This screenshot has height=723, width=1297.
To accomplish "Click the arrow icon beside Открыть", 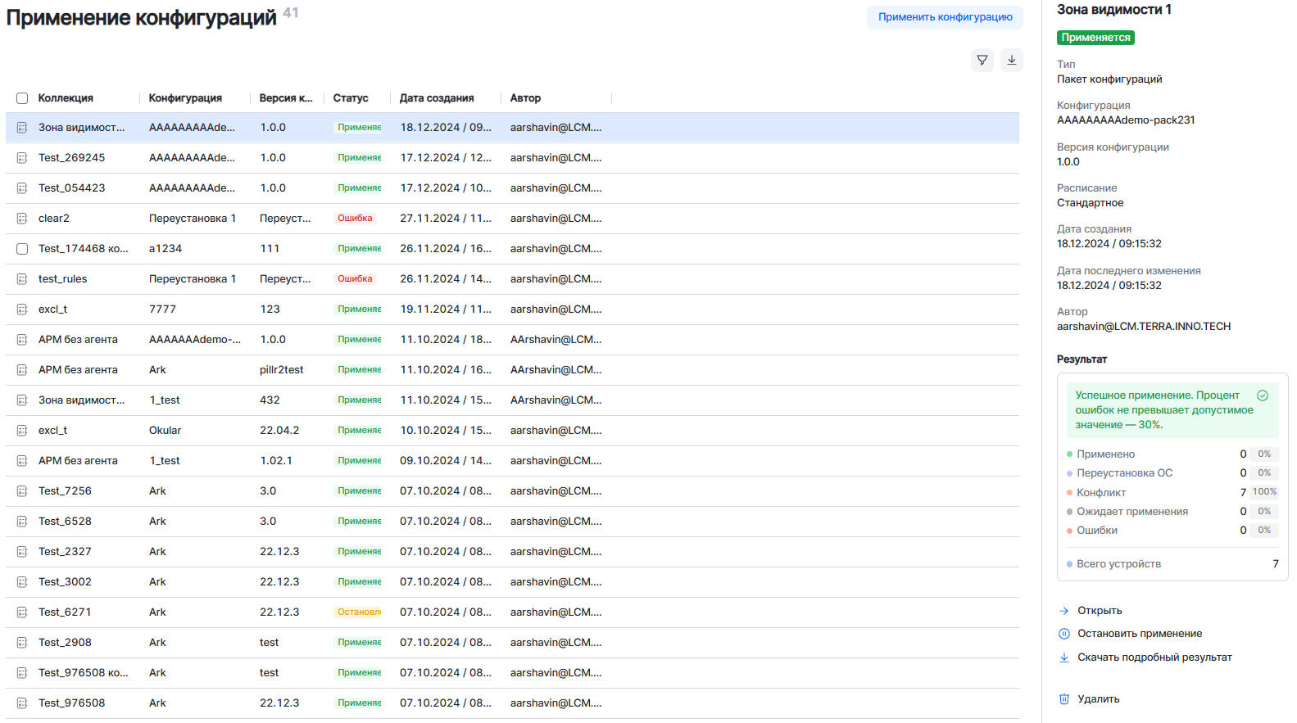I will [1063, 611].
